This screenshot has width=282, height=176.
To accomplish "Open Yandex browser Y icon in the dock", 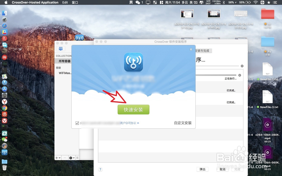I will pos(5,102).
